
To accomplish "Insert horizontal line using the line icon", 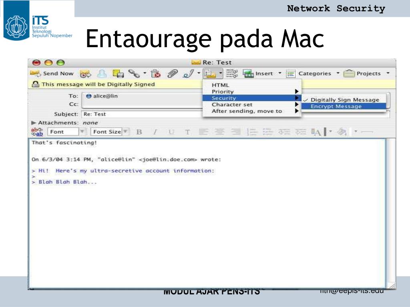I will (x=367, y=132).
